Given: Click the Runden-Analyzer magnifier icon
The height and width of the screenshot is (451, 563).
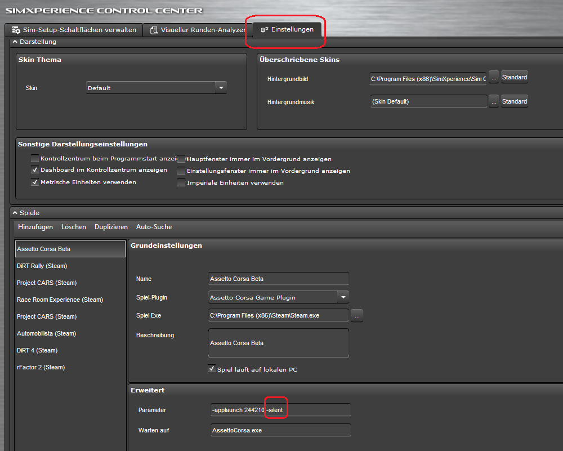Looking at the screenshot, I should pos(154,30).
